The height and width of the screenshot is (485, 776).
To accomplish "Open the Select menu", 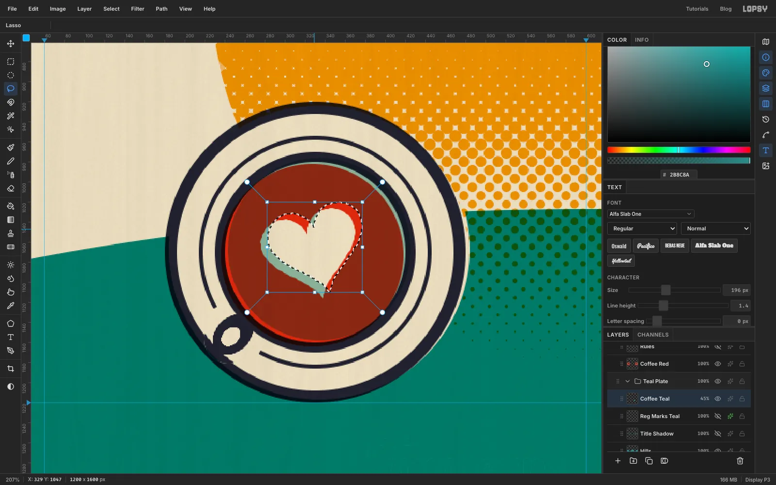I will tap(112, 9).
